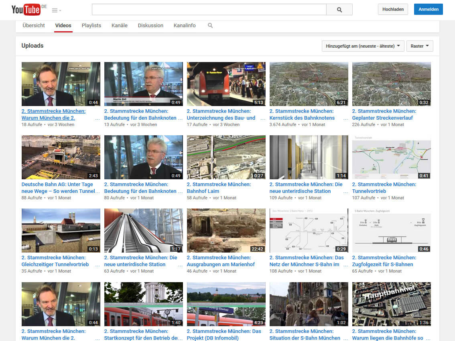Open the 6:21 aerial map video thumbnail
The image size is (455, 341).
[309, 84]
